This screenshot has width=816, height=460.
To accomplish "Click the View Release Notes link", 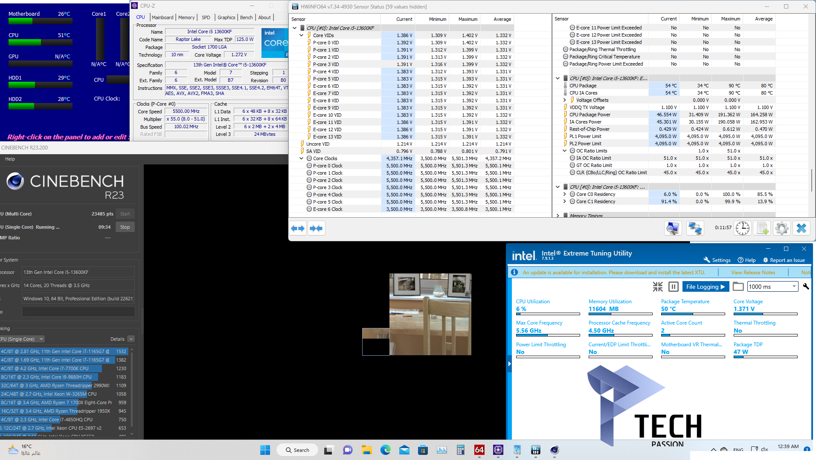I will point(753,273).
